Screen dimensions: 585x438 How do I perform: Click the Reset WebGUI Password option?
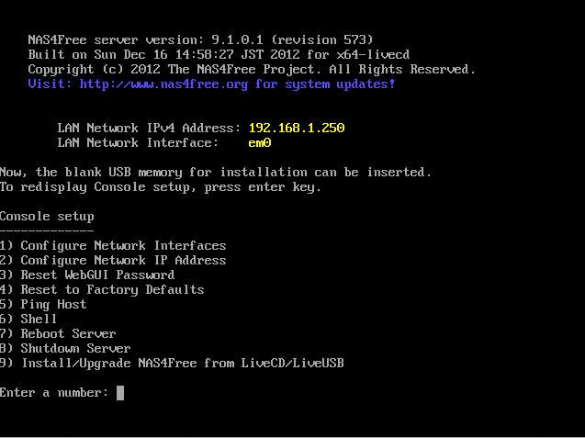click(x=87, y=275)
